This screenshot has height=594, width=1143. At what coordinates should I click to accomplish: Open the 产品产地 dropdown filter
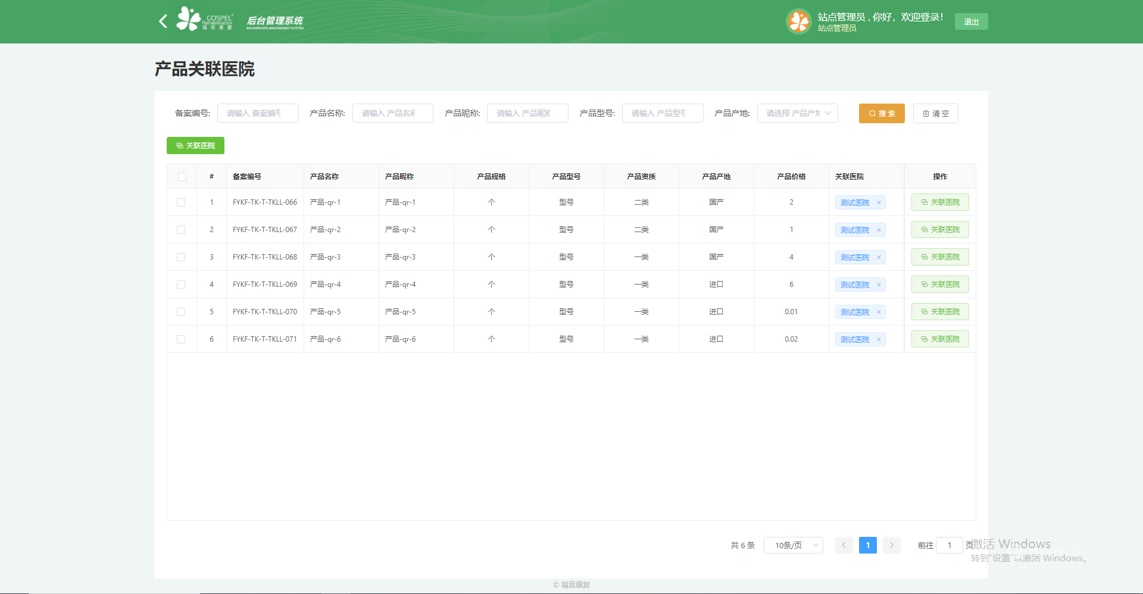(x=797, y=113)
